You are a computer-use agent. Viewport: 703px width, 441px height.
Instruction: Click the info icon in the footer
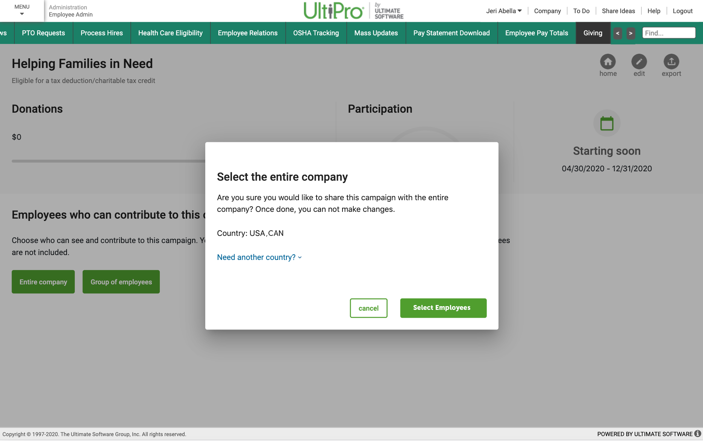(x=698, y=434)
